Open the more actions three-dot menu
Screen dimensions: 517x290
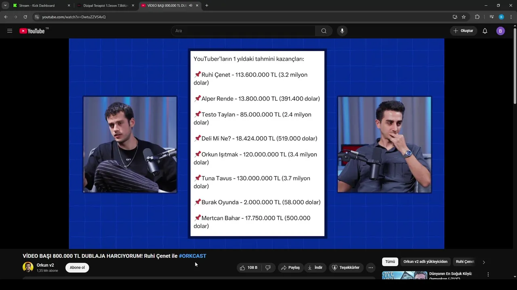point(371,267)
